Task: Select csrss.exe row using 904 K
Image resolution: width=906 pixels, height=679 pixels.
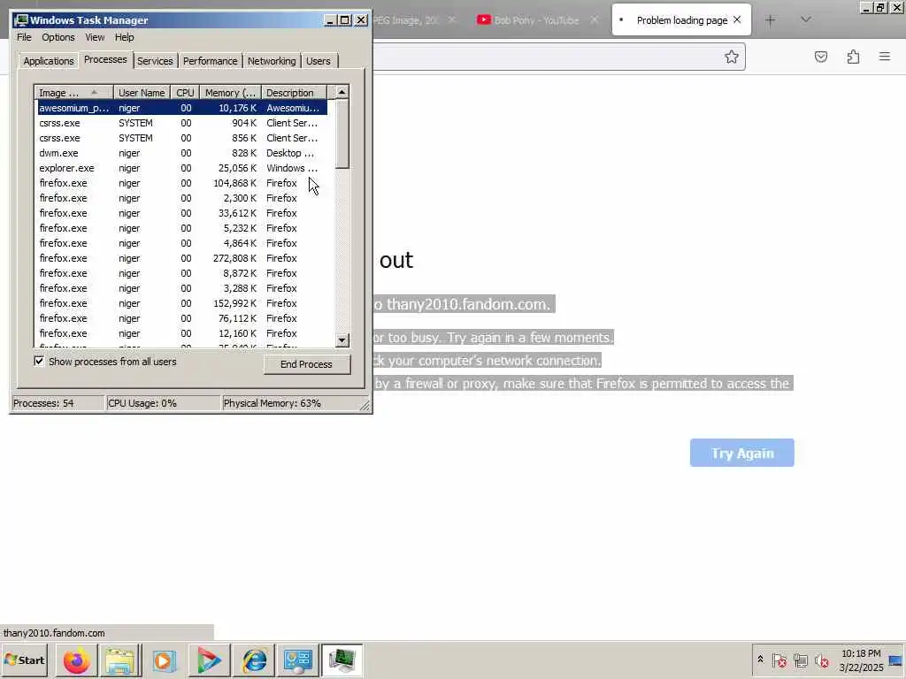Action: pyautogui.click(x=180, y=123)
